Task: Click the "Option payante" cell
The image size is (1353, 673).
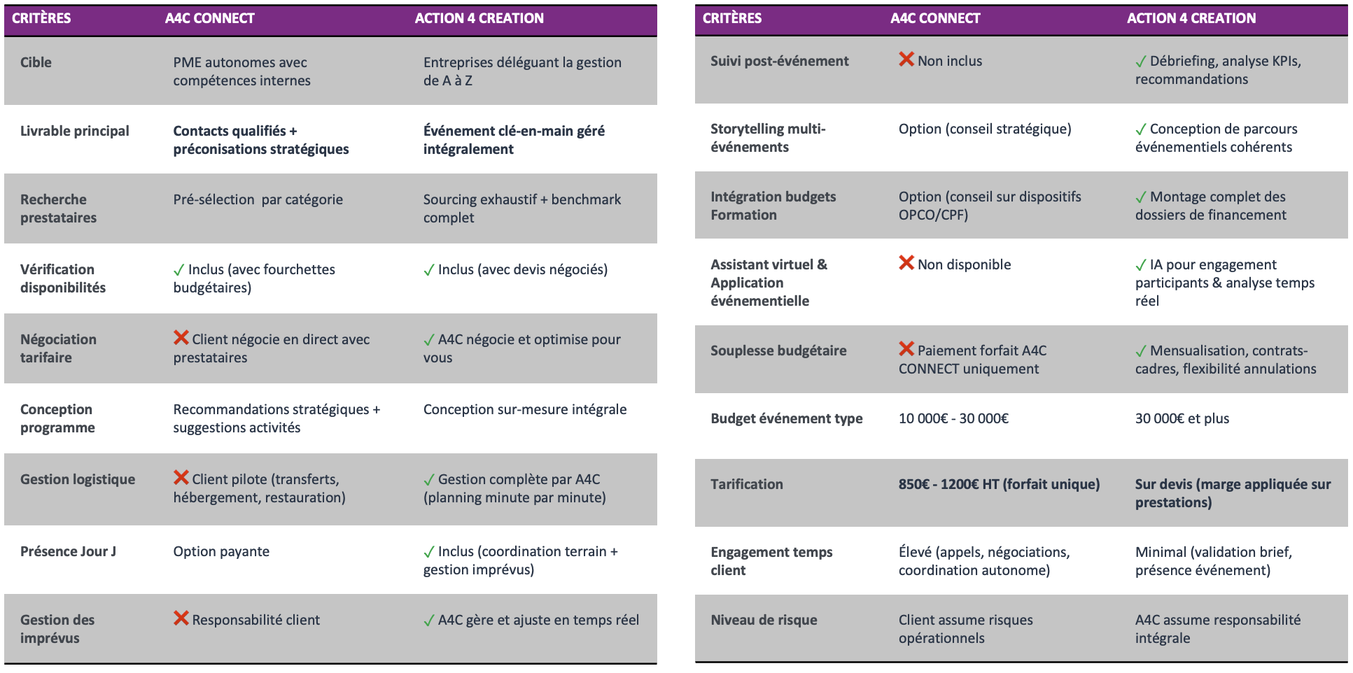Action: pyautogui.click(x=221, y=551)
